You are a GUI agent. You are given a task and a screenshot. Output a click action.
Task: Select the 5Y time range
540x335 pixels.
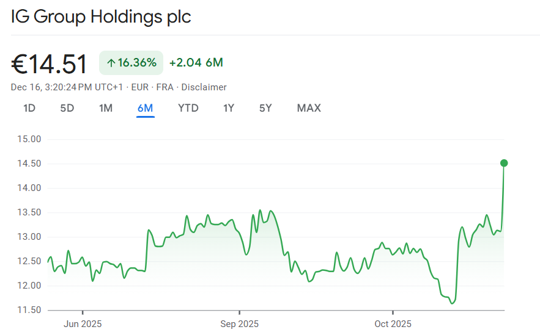pos(265,108)
